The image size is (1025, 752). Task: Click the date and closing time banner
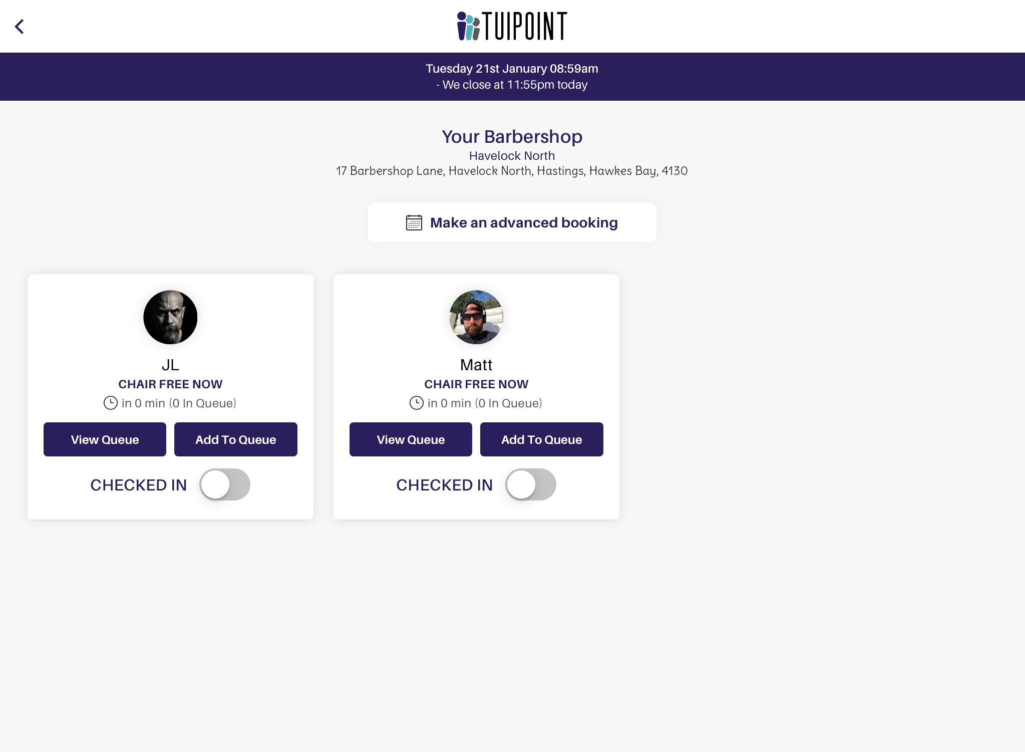pyautogui.click(x=512, y=77)
